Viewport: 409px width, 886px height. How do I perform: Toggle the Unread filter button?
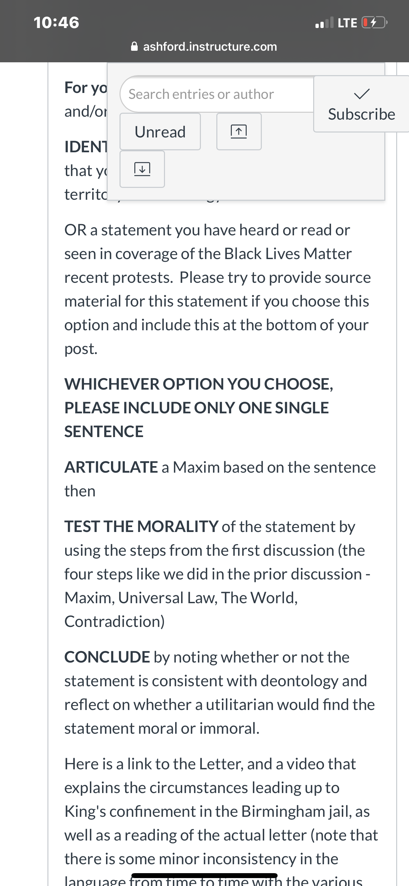click(160, 132)
